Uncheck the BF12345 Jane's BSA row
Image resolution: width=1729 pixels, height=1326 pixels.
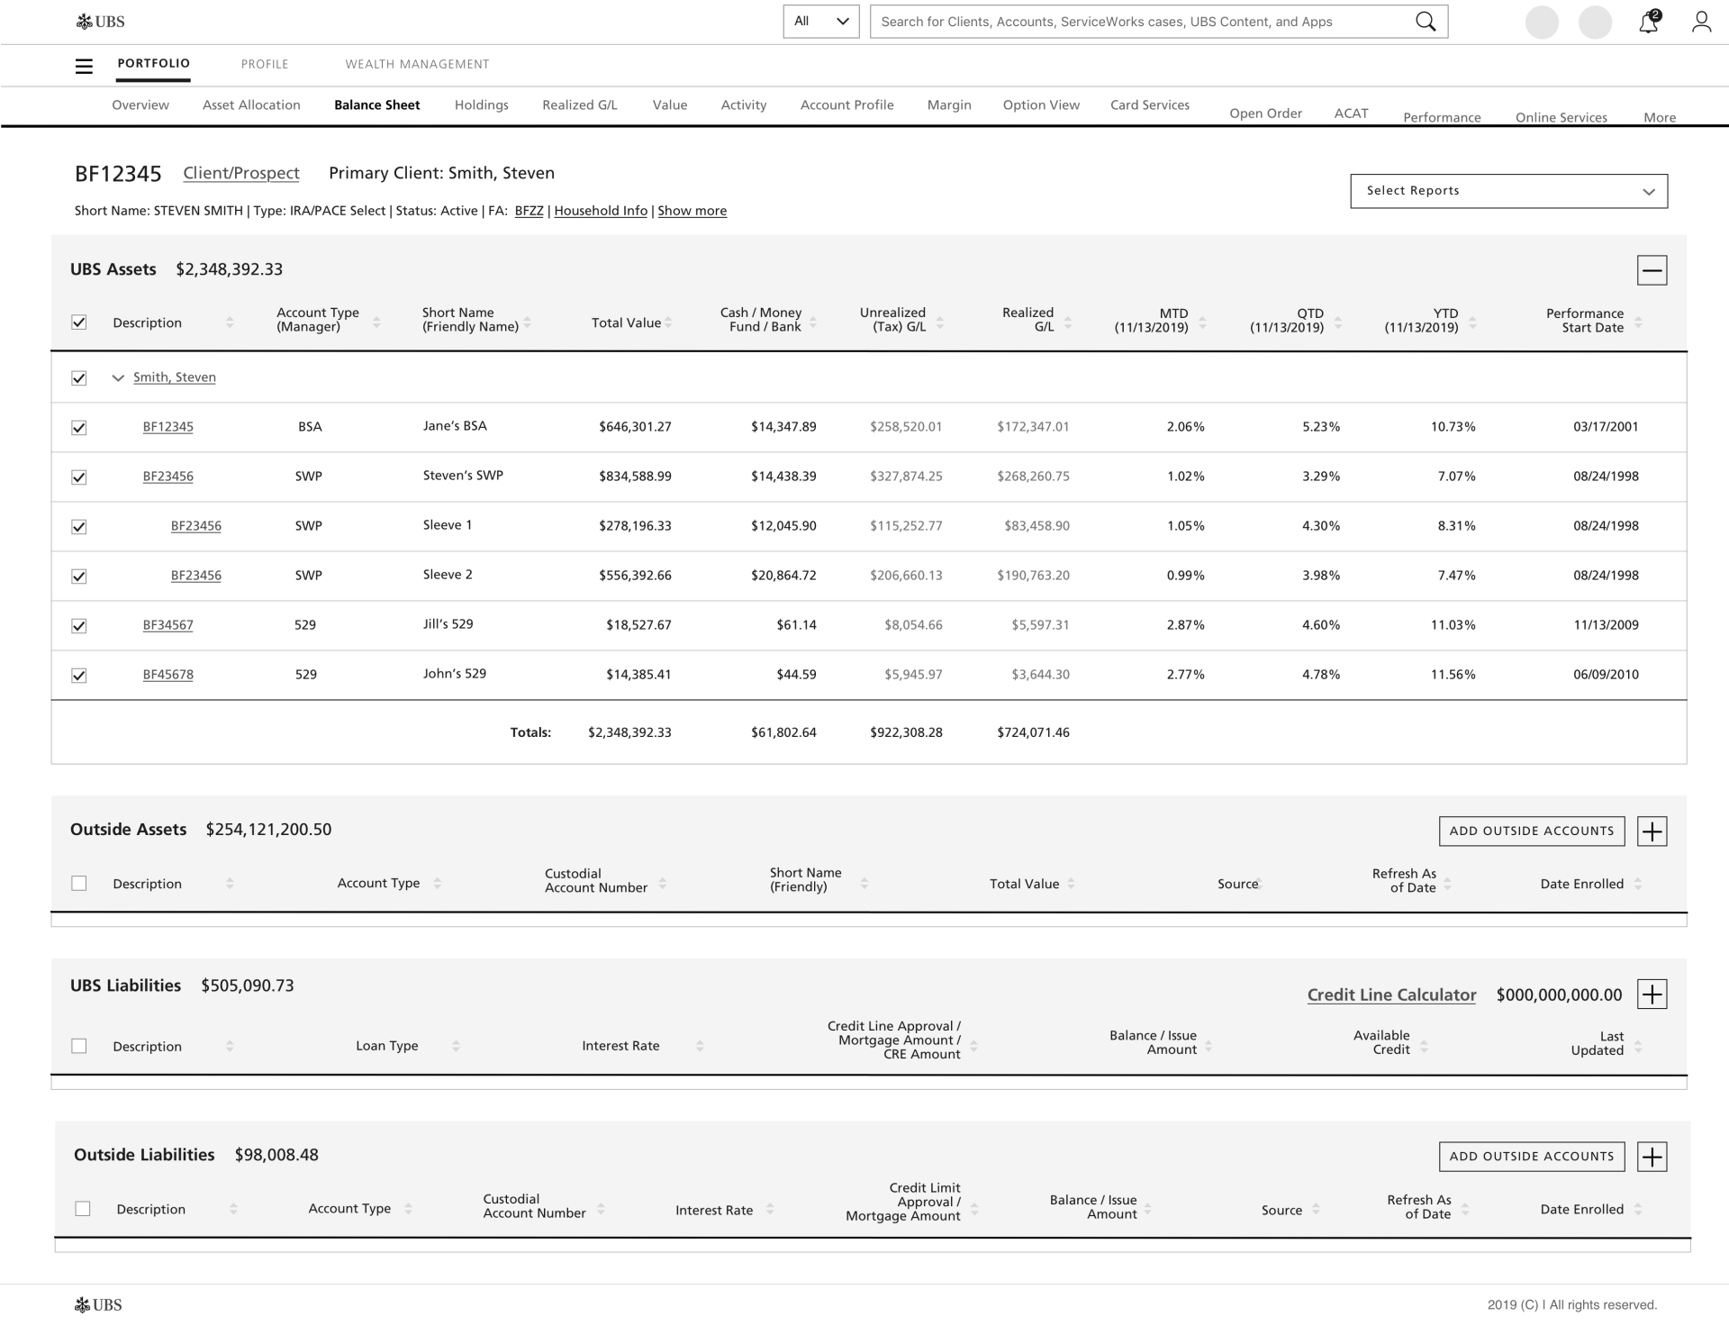pyautogui.click(x=79, y=428)
